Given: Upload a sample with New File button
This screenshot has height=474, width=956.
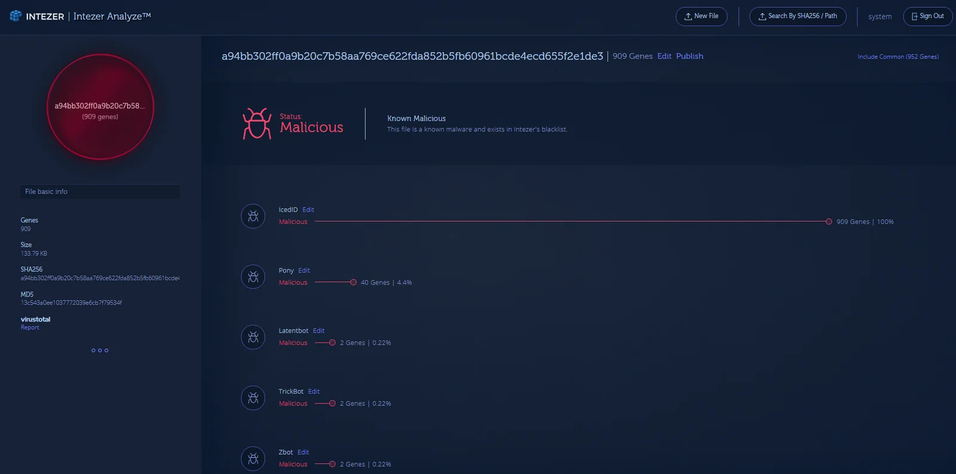Looking at the screenshot, I should click(701, 16).
